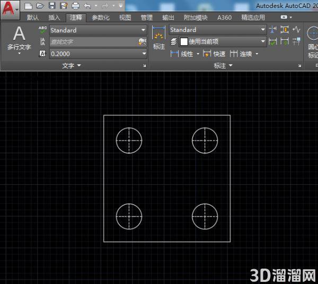Click the Quick dimension (快速) button
Viewport: 318px width, 284px height.
tap(214, 54)
